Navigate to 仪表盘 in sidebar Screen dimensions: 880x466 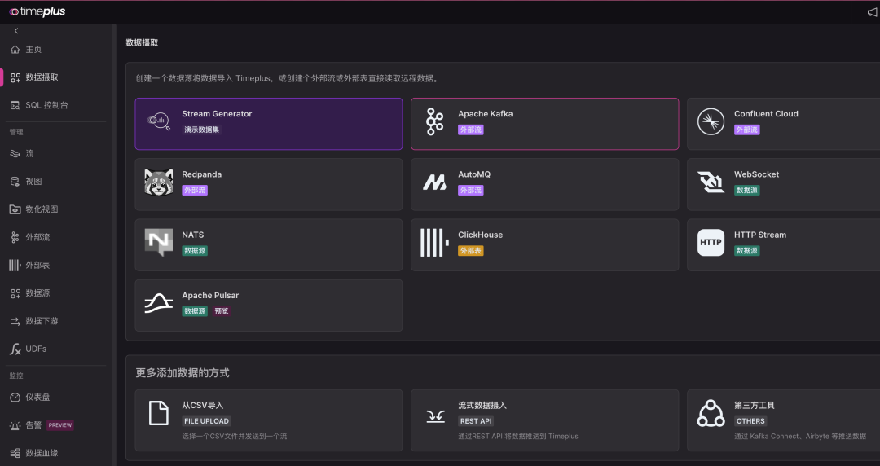[x=37, y=398]
